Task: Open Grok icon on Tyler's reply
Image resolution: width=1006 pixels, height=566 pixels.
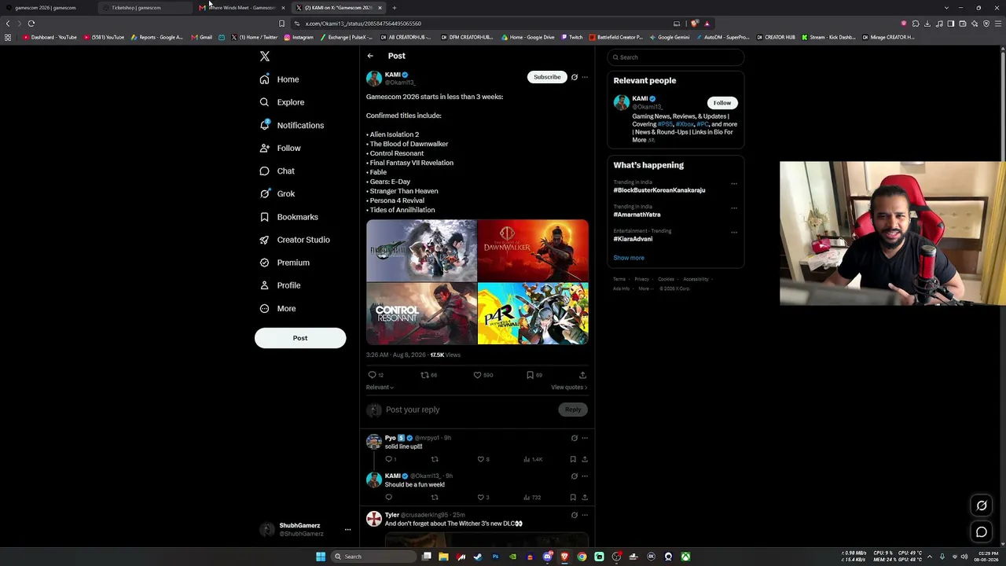Action: 575,515
